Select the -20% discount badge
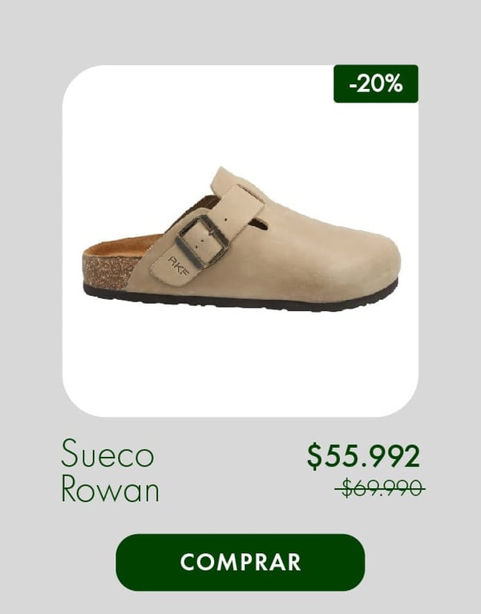Screen dimensions: 481x614 pyautogui.click(x=376, y=84)
